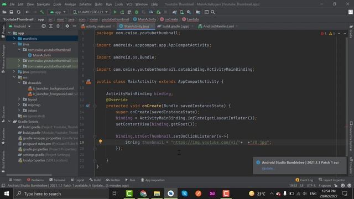Open Skype from the Windows taskbar
This screenshot has height=199, width=354.
tap(184, 193)
